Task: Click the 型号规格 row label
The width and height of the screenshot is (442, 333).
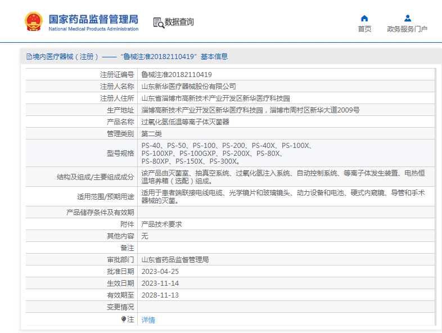Action: pos(120,154)
